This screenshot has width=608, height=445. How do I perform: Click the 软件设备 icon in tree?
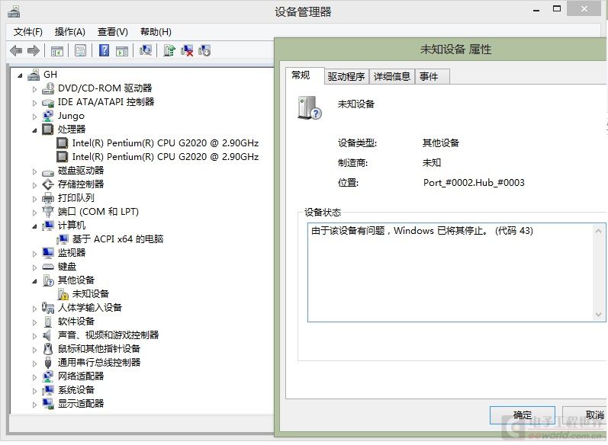(x=48, y=322)
